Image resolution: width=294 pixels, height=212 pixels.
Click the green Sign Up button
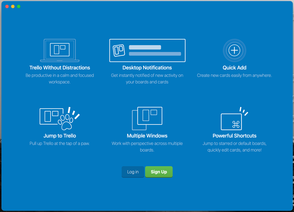[x=159, y=172]
